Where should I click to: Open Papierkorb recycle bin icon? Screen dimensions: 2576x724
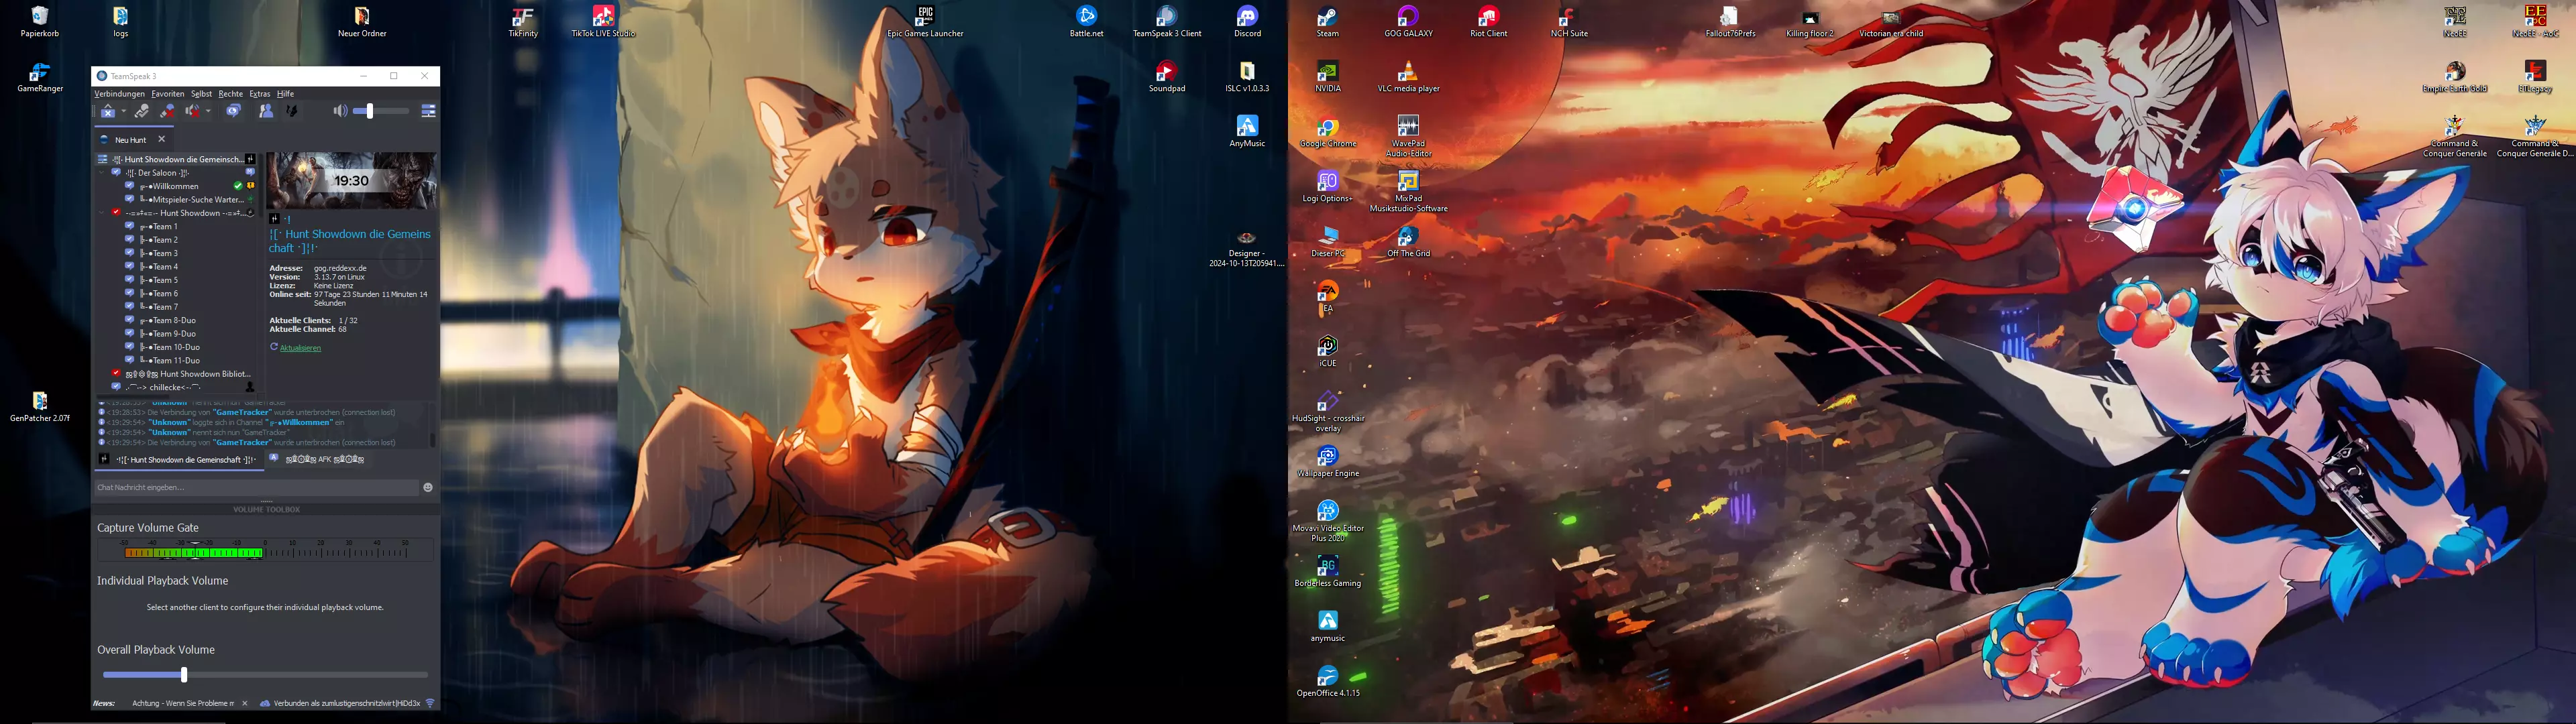[40, 22]
